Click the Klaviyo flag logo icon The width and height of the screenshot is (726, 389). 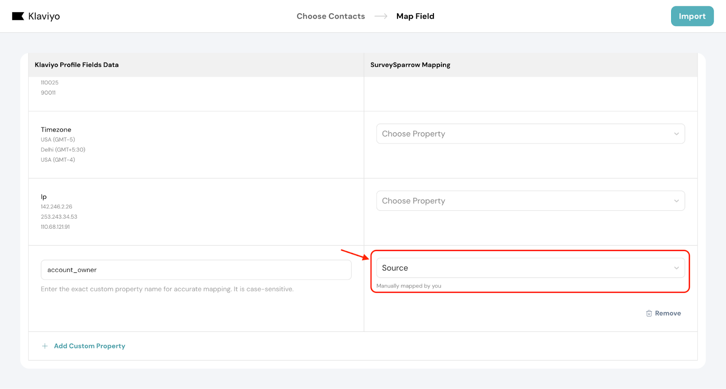[18, 16]
